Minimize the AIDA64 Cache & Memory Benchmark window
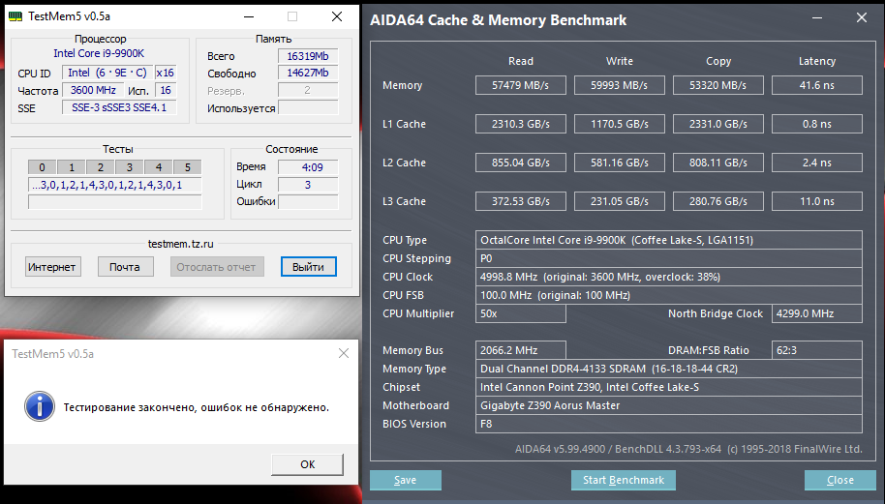This screenshot has width=885, height=504. (812, 18)
